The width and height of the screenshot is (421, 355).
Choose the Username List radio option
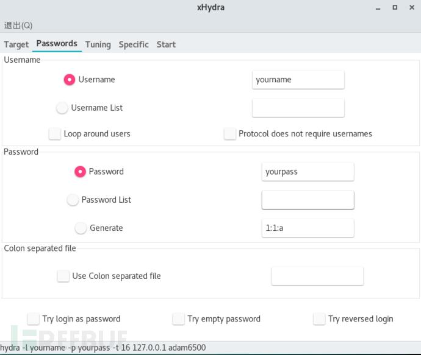click(62, 108)
